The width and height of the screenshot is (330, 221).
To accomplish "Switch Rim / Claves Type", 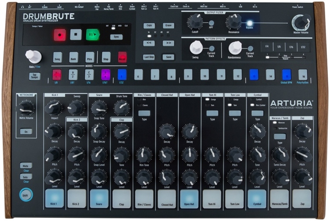I will coord(144,113).
